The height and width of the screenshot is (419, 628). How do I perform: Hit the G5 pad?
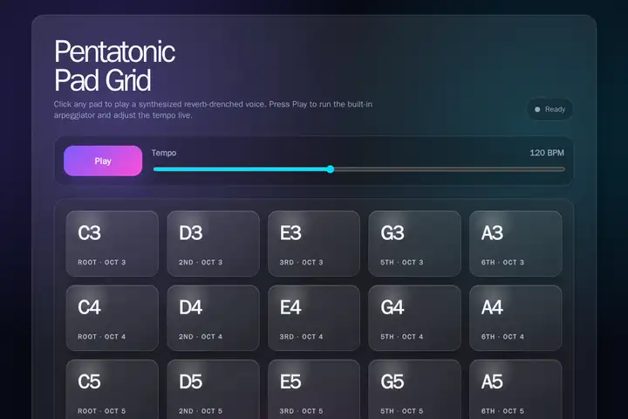[414, 389]
